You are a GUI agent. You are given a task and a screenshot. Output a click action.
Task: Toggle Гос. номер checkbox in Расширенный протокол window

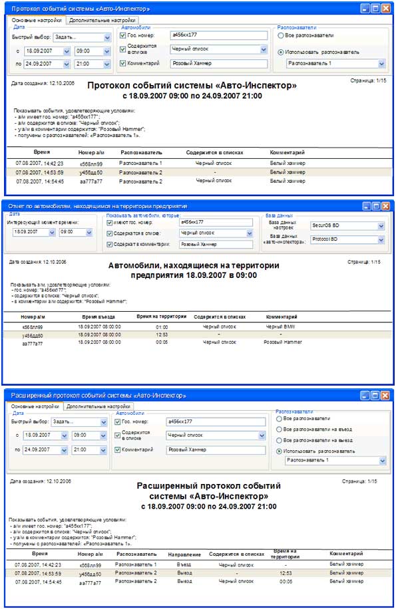coord(117,422)
